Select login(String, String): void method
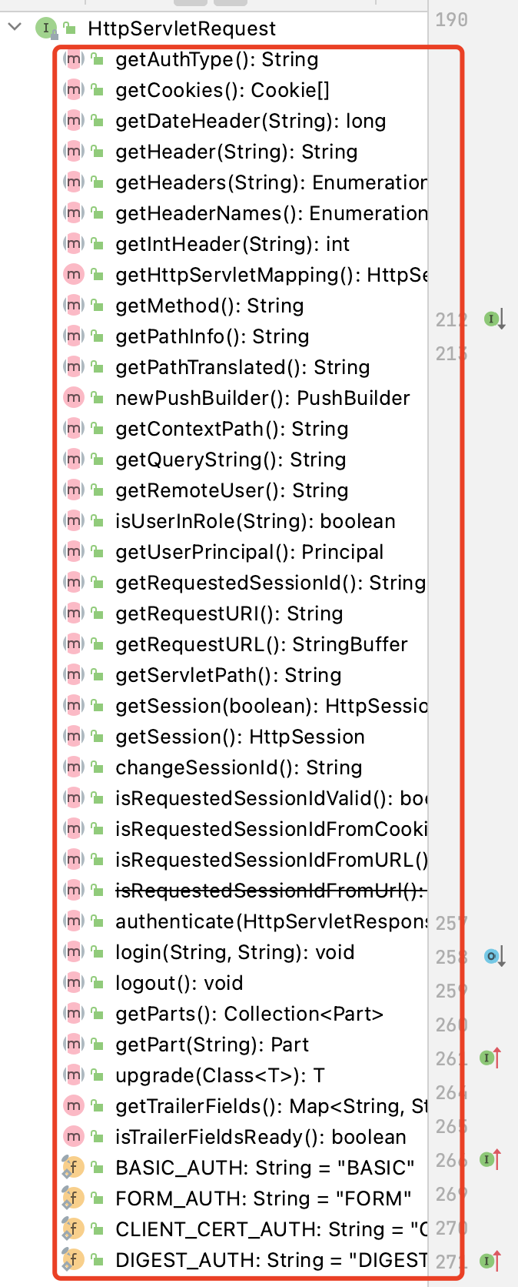The width and height of the screenshot is (518, 1287). (234, 952)
